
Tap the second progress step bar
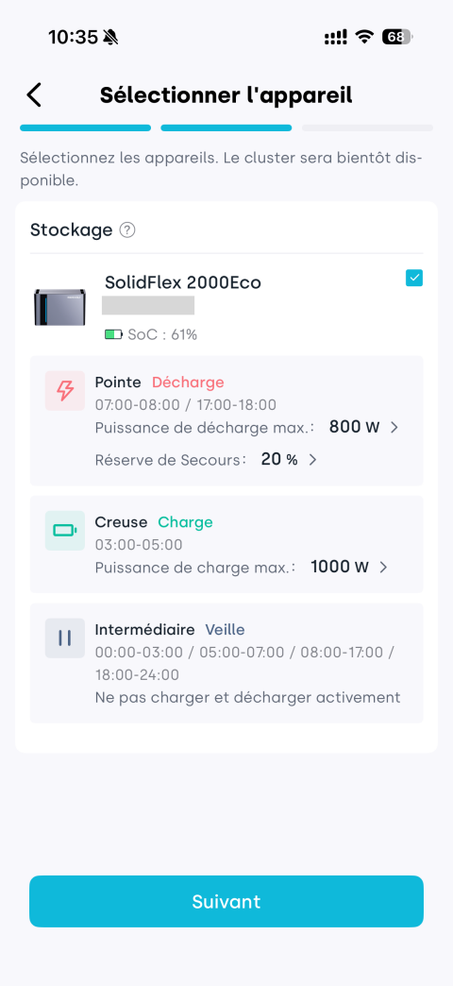click(226, 127)
